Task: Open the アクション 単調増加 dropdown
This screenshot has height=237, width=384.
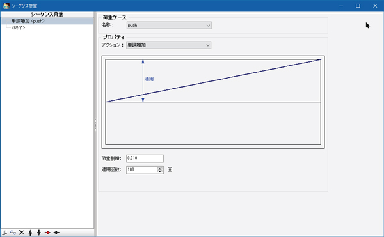Action: (x=168, y=45)
